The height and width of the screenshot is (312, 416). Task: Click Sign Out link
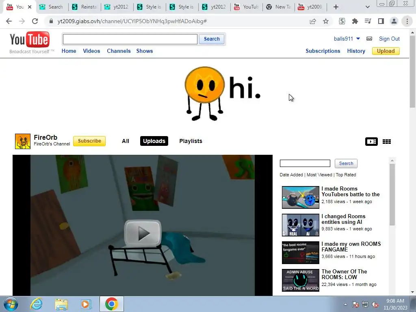(x=389, y=39)
